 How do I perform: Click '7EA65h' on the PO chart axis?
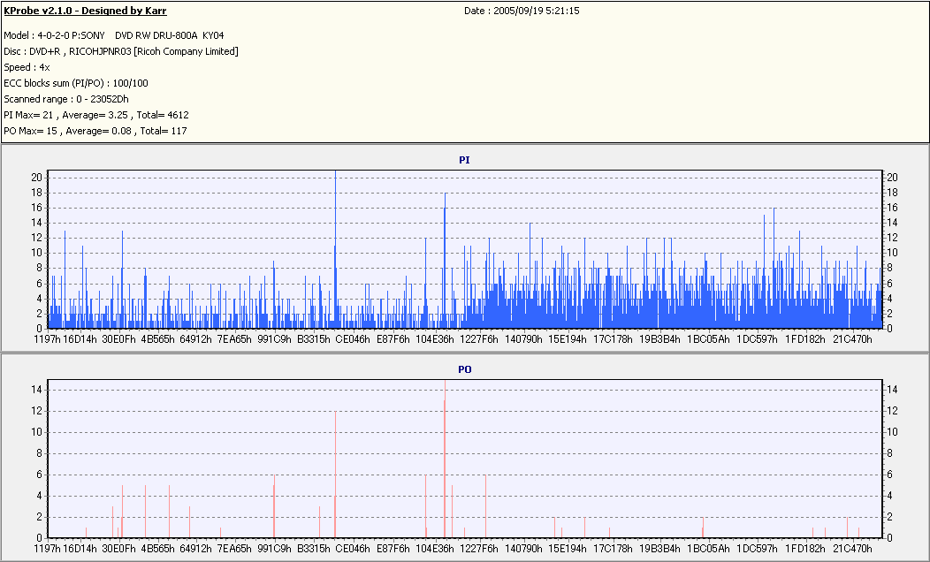click(x=234, y=549)
